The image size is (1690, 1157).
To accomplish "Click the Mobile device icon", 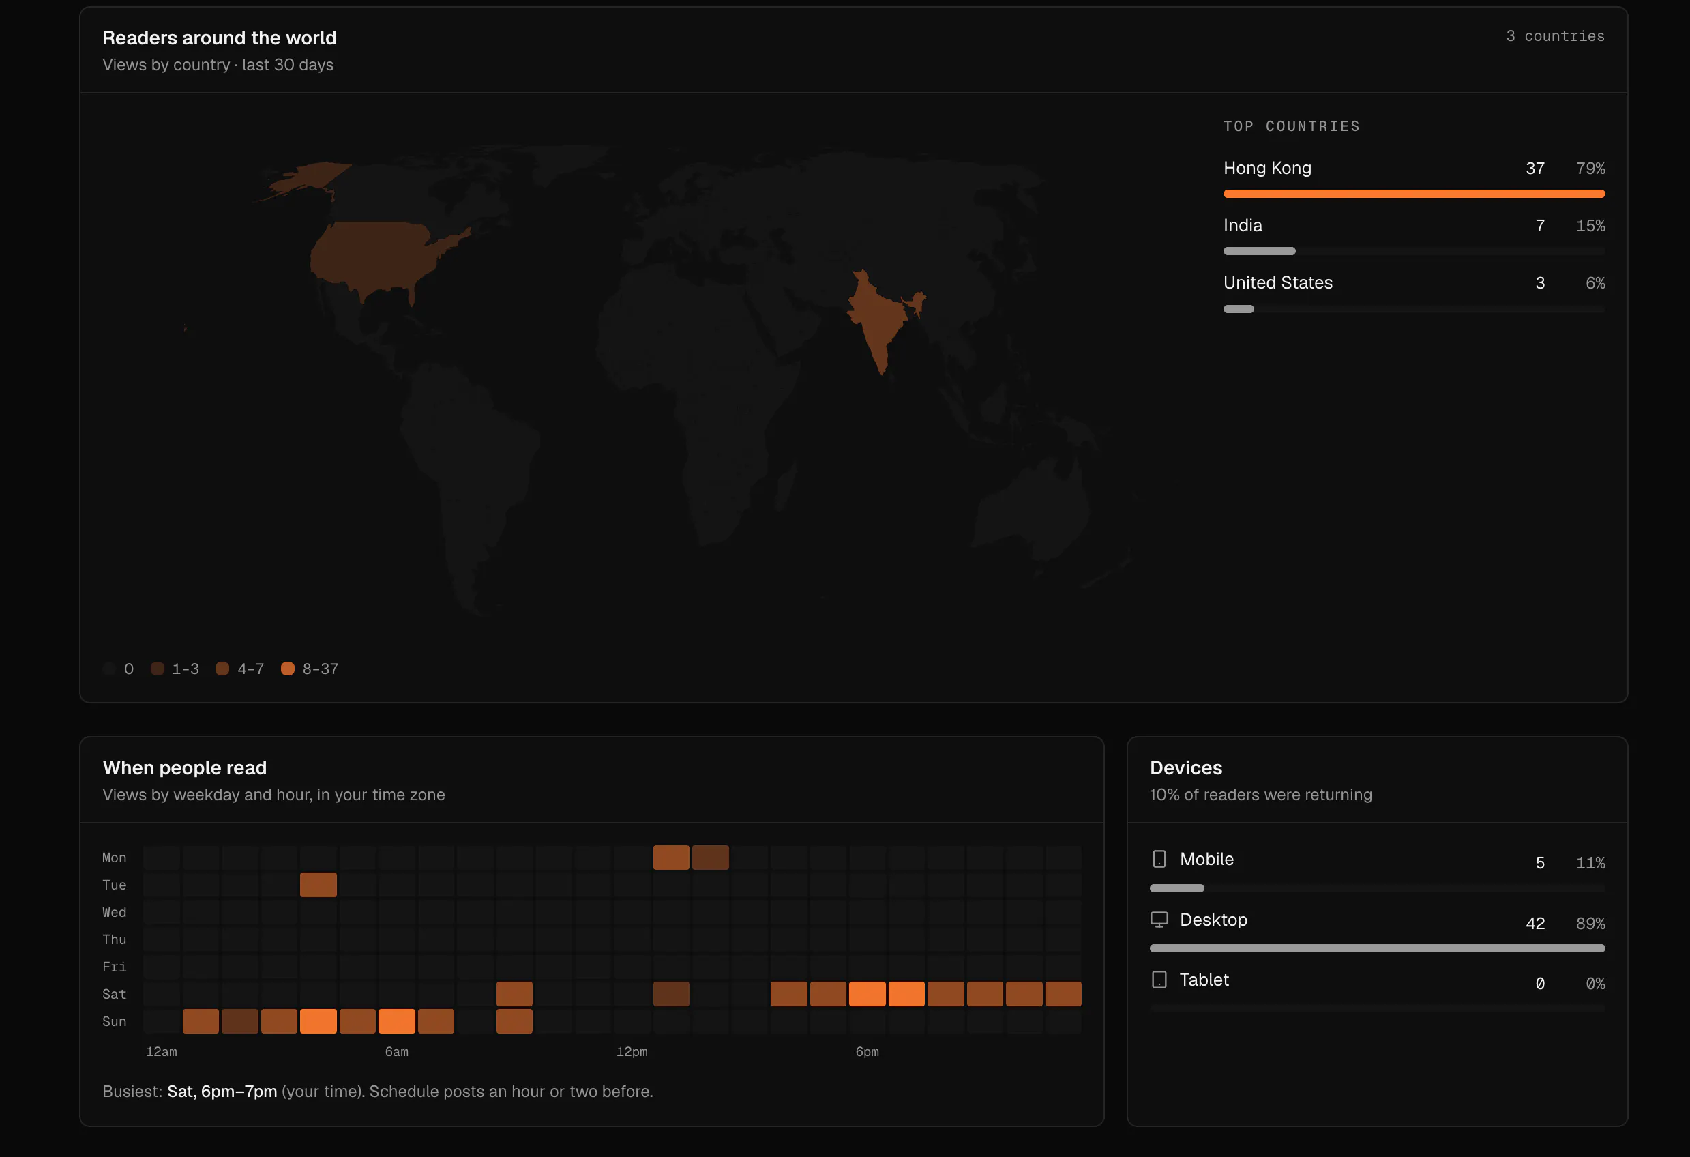I will pyautogui.click(x=1159, y=859).
